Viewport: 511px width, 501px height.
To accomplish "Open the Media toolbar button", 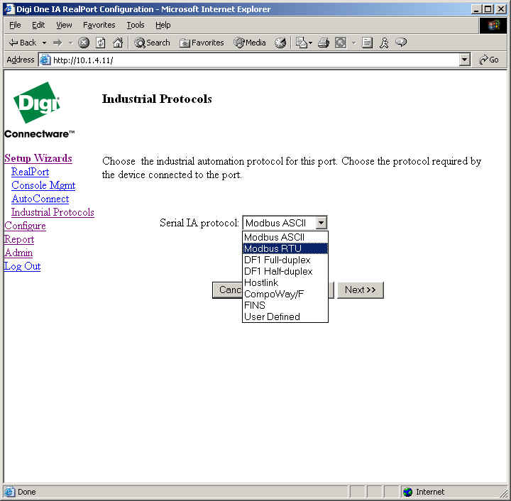I will [x=250, y=43].
